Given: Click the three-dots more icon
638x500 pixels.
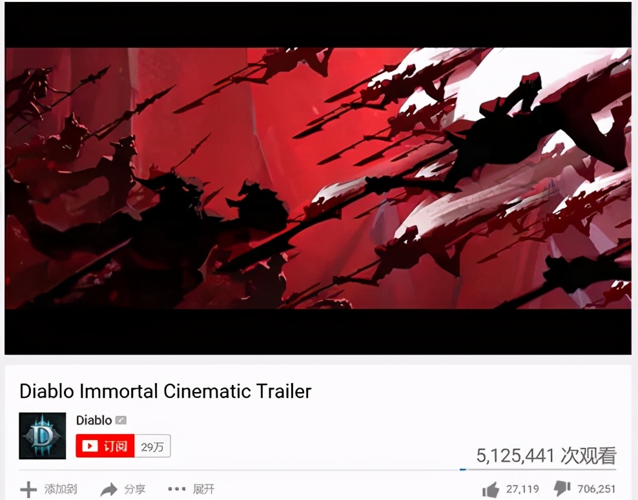Looking at the screenshot, I should click(176, 488).
